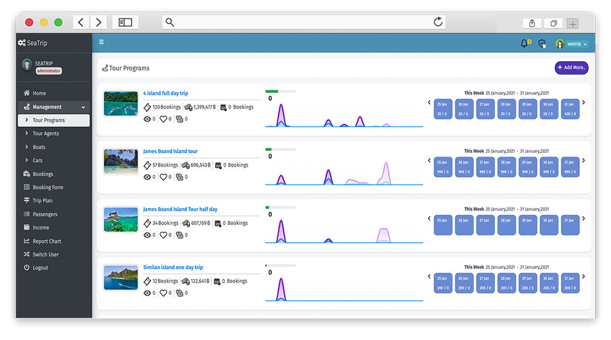Open James Boand Island Tour half day link
This screenshot has width=611, height=340.
(180, 209)
